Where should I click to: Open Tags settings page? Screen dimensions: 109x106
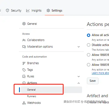tap(51, 70)
